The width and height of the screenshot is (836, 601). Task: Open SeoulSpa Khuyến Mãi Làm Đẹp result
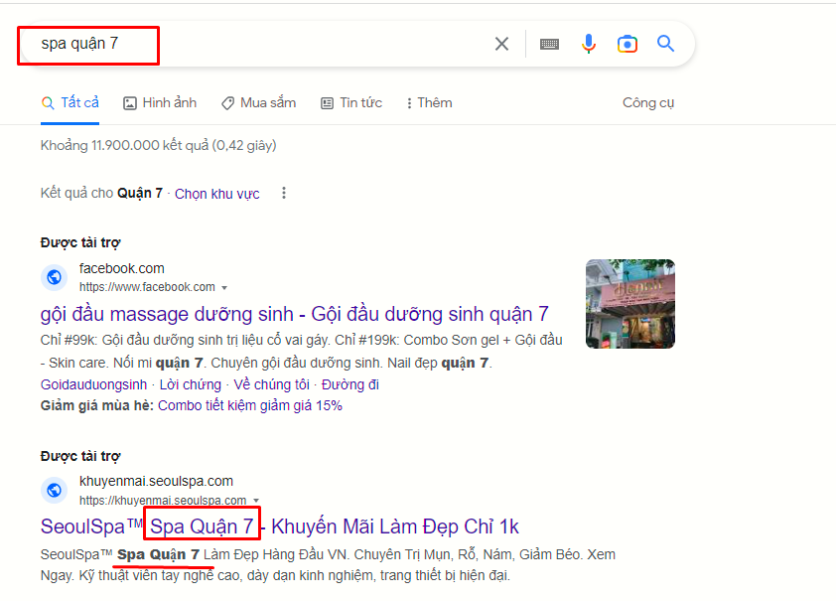click(x=279, y=526)
